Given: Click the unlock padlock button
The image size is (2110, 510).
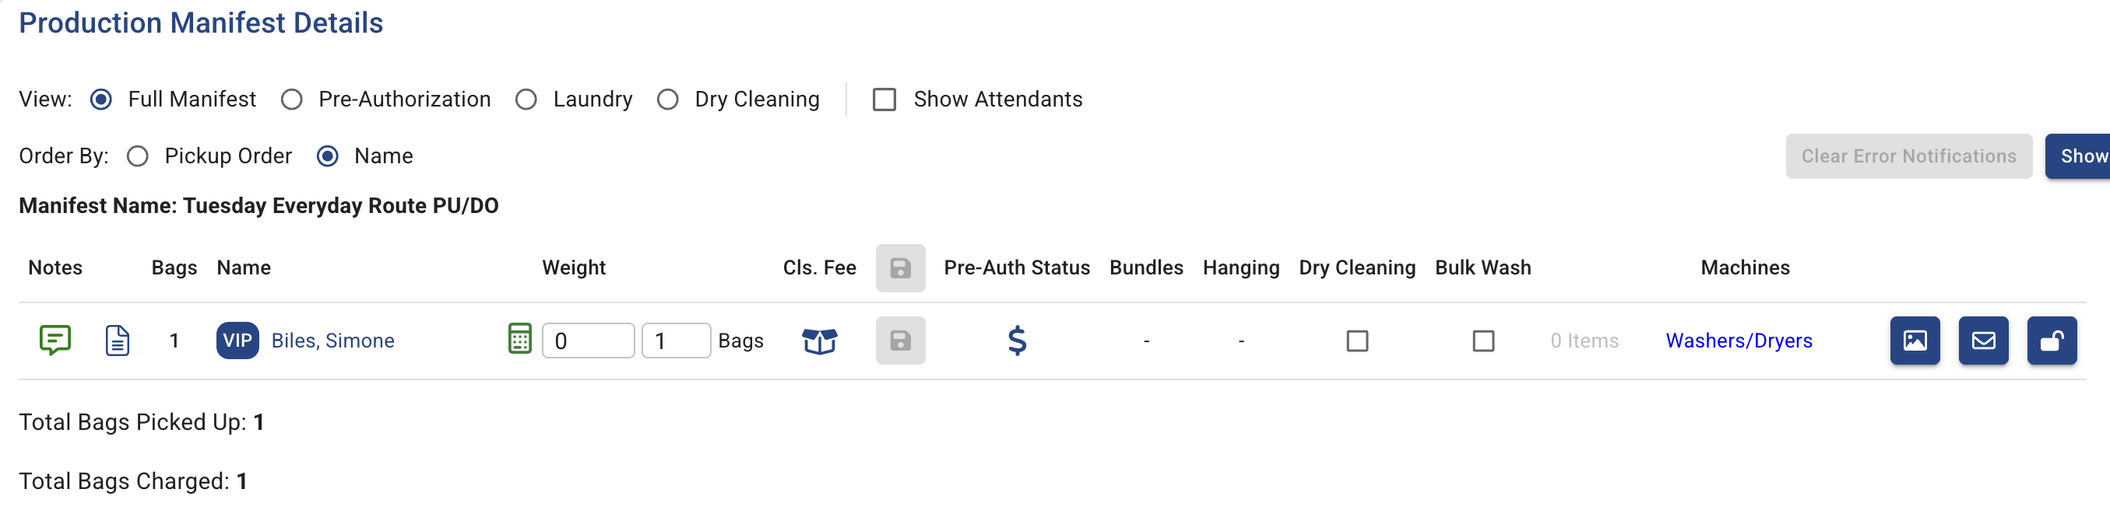Looking at the screenshot, I should point(2052,340).
